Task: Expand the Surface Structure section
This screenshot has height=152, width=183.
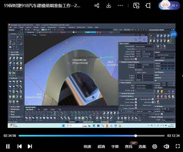Action: pyautogui.click(x=128, y=93)
